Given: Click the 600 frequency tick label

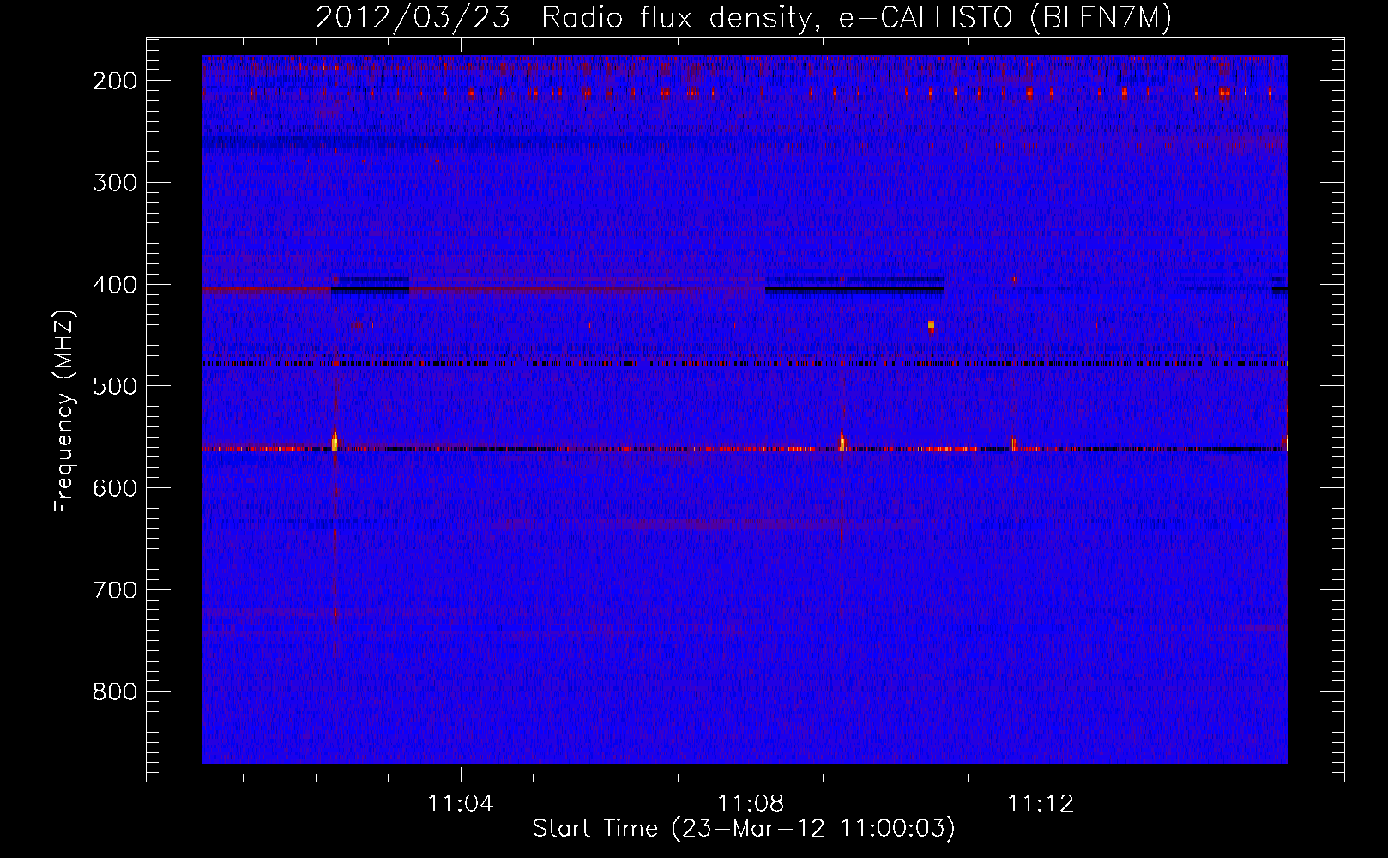Looking at the screenshot, I should (115, 488).
